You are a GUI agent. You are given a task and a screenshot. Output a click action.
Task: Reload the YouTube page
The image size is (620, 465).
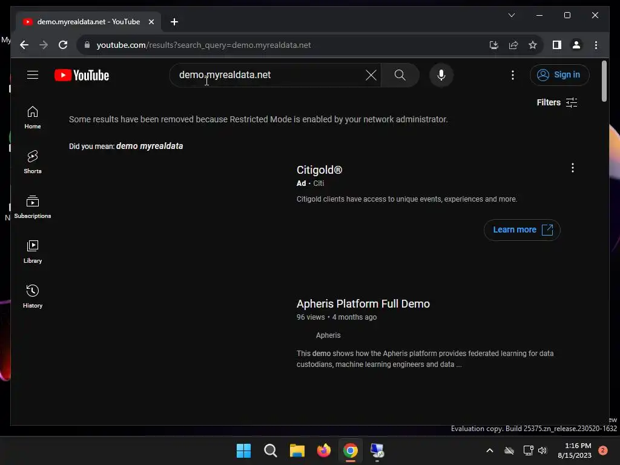click(63, 45)
